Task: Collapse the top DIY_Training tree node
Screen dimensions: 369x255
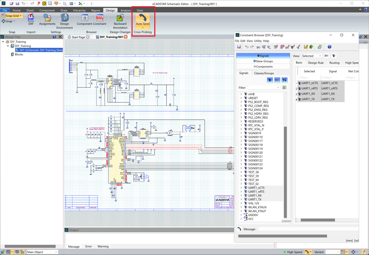Action: coord(3,42)
